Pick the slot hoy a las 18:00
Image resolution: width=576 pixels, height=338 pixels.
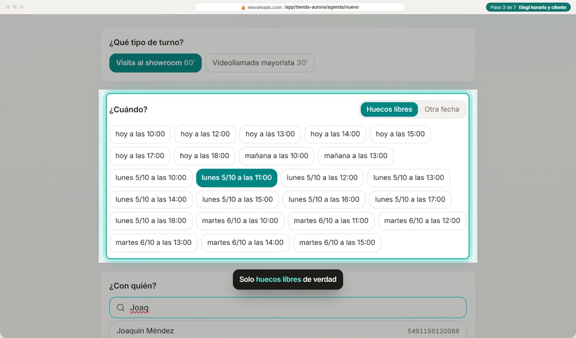[x=204, y=156]
